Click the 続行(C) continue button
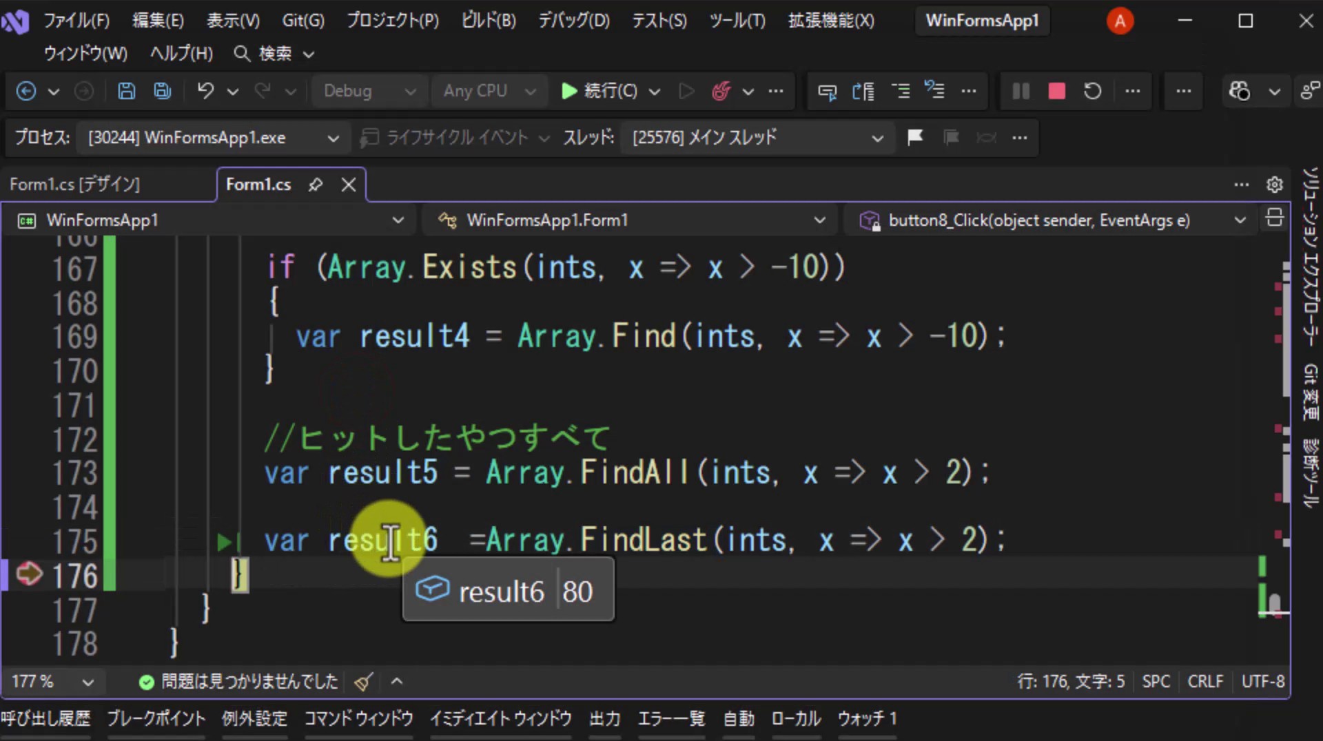The width and height of the screenshot is (1323, 741). 599,91
